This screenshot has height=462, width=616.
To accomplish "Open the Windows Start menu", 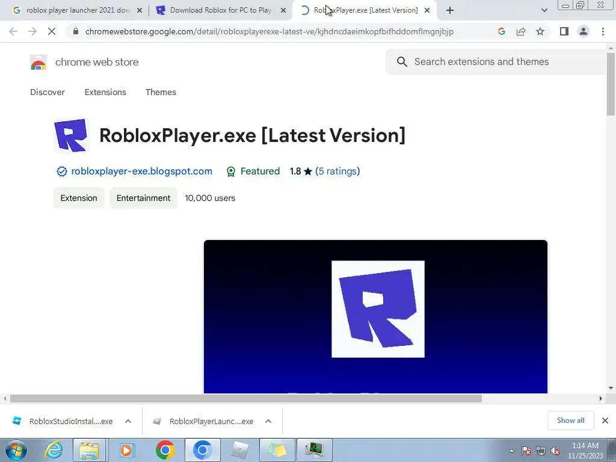I will tap(16, 450).
